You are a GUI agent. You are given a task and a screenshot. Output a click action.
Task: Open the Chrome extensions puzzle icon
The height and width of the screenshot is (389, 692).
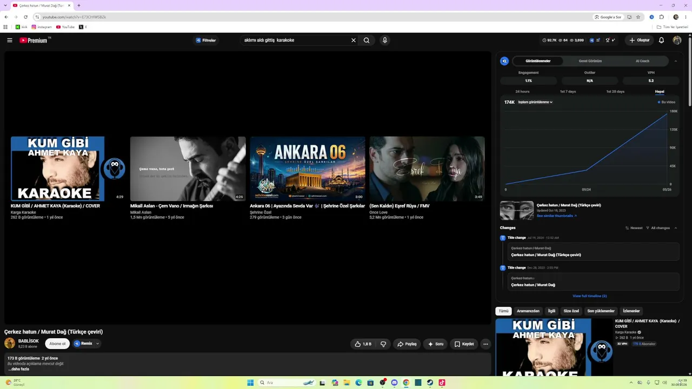click(x=661, y=17)
